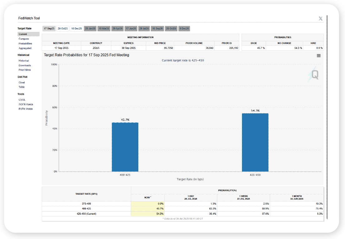Click the prior OI value 205,192

(234, 48)
